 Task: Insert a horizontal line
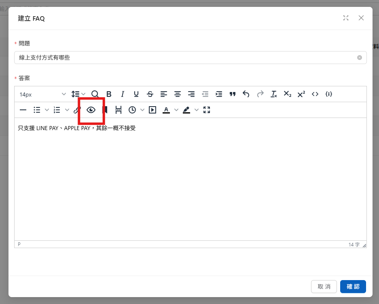point(23,110)
